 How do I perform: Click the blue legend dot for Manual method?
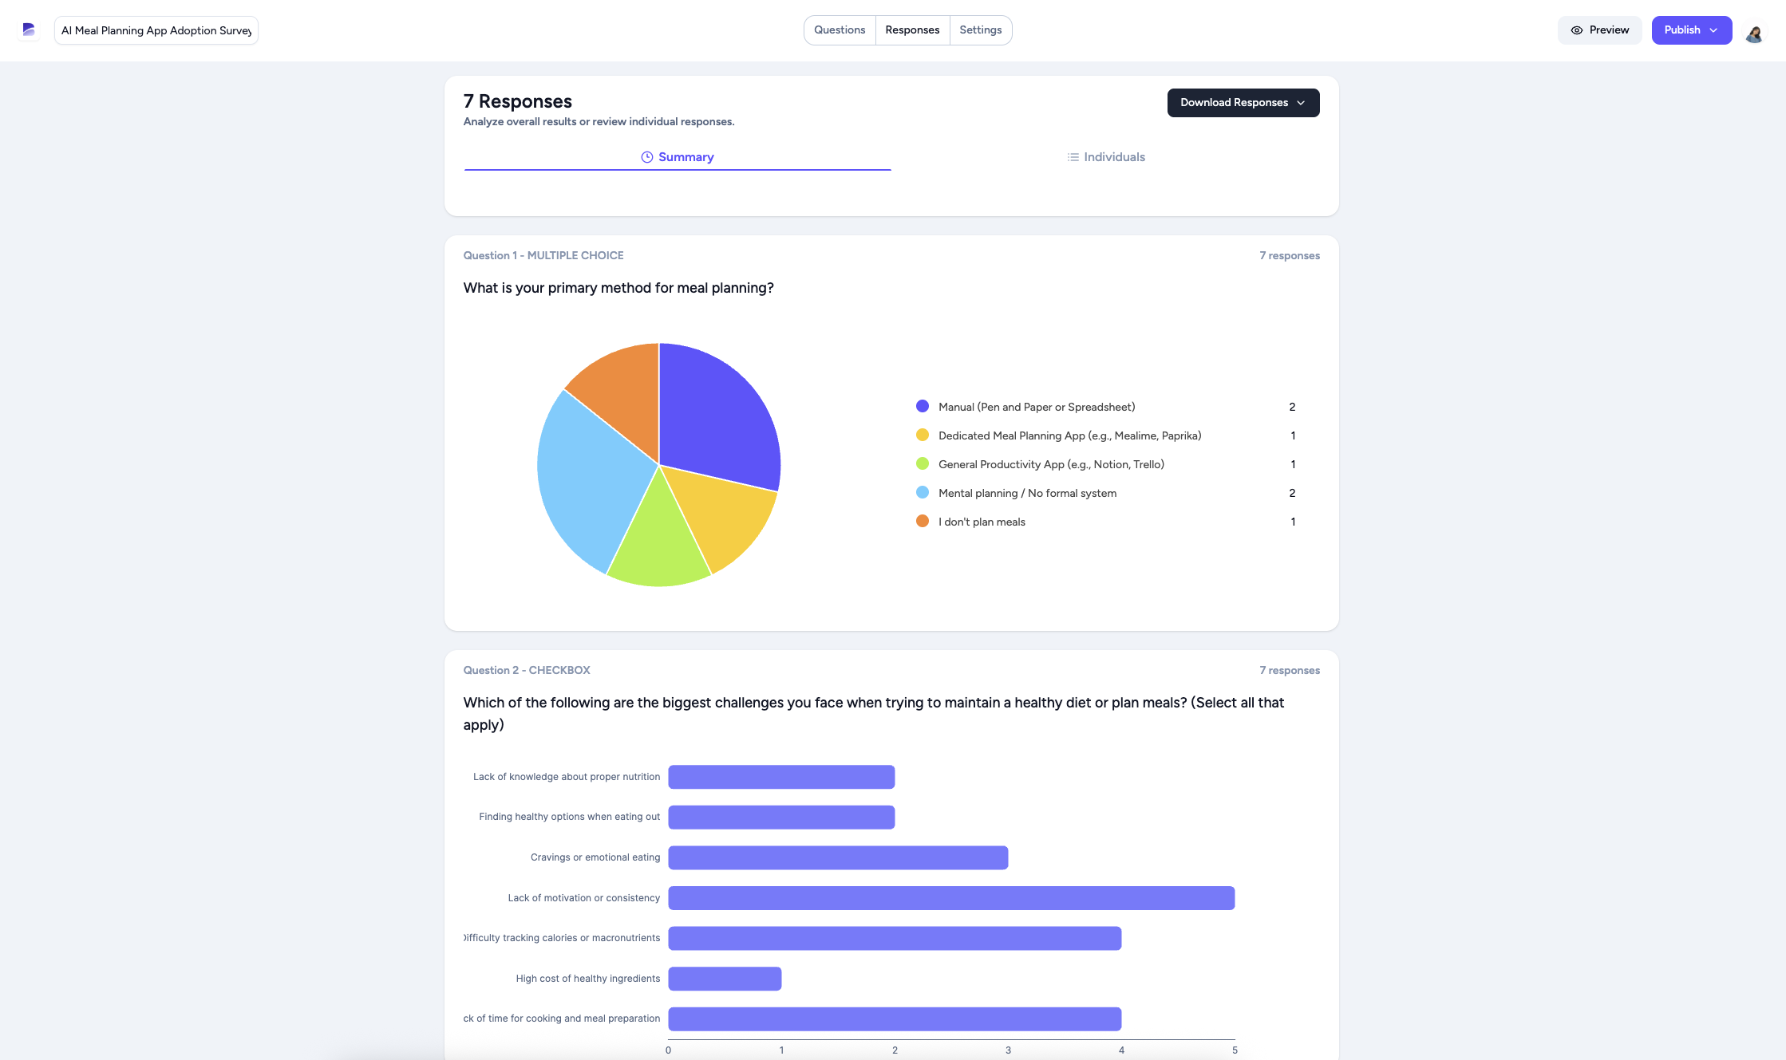tap(923, 407)
